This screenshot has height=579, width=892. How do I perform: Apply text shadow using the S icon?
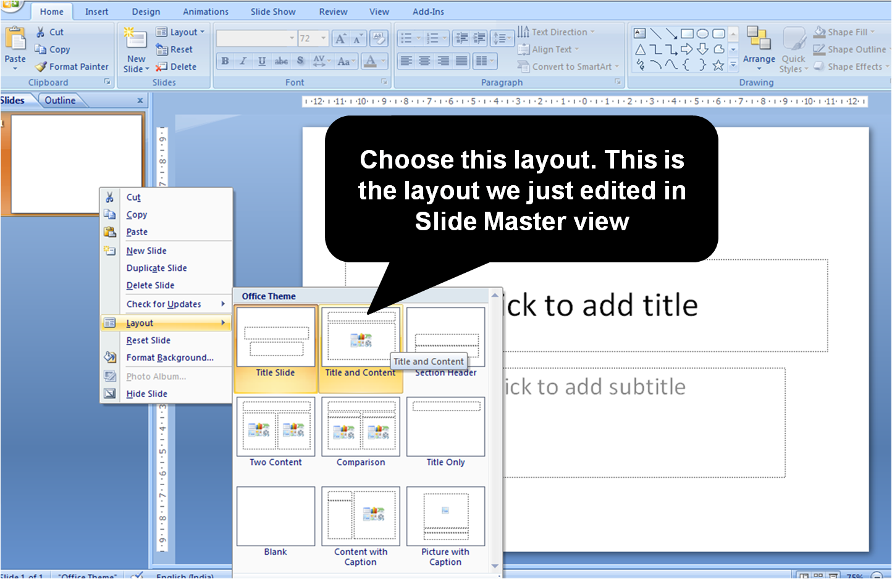[300, 60]
